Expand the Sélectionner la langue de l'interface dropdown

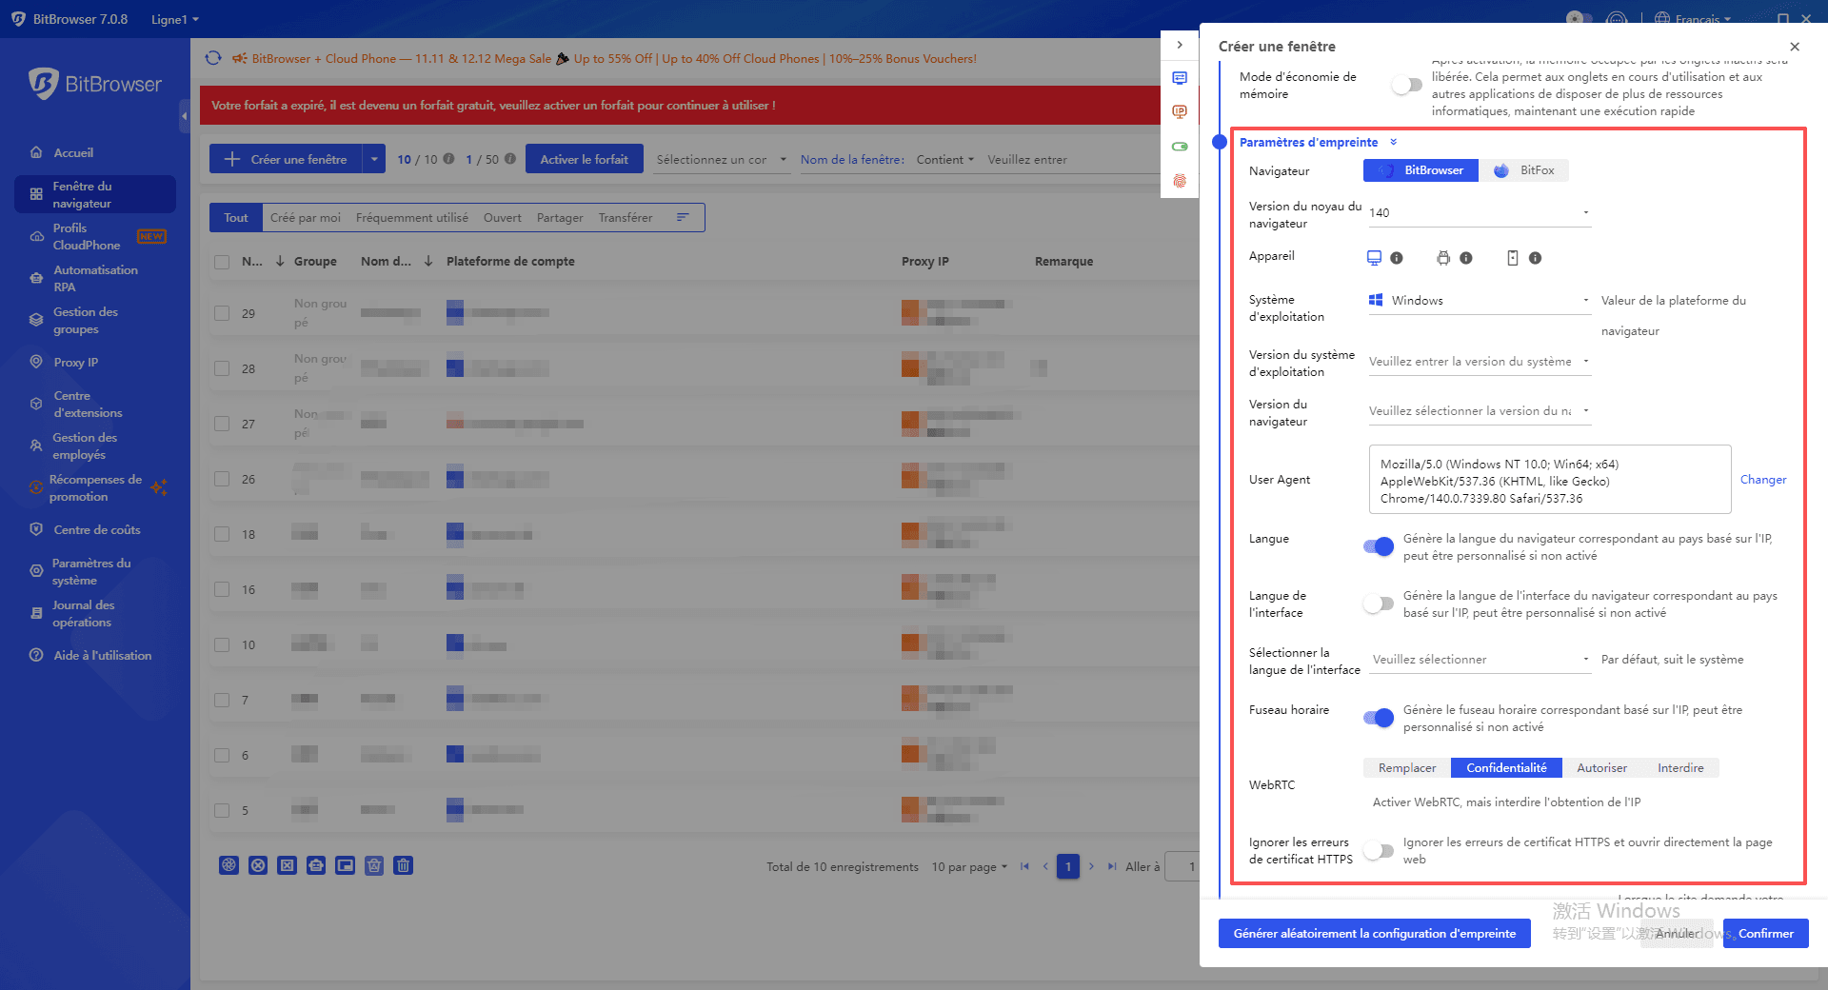[x=1479, y=660]
